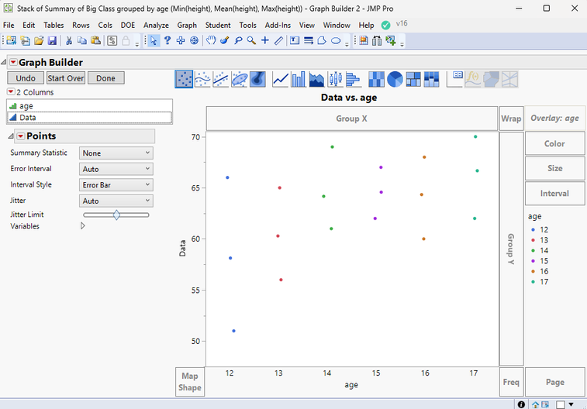Image resolution: width=587 pixels, height=409 pixels.
Task: Select the Crosshairs plus tool
Action: click(265, 41)
